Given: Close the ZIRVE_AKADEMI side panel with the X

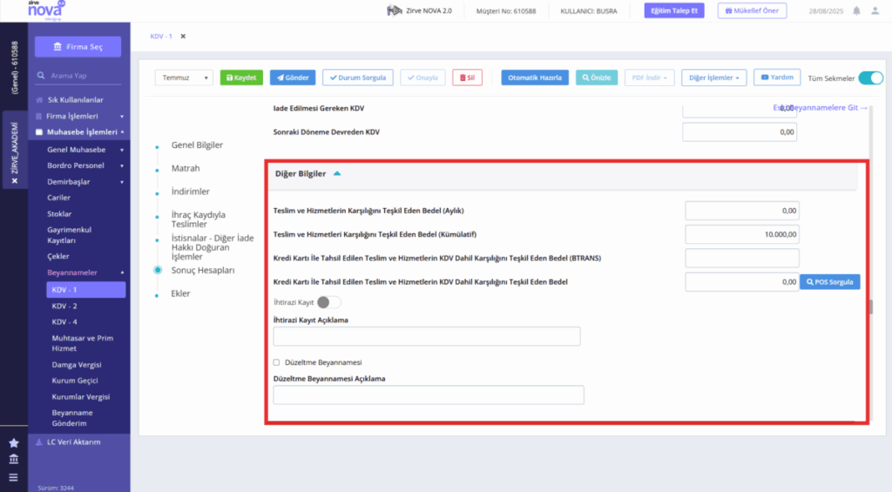Looking at the screenshot, I should tap(15, 181).
